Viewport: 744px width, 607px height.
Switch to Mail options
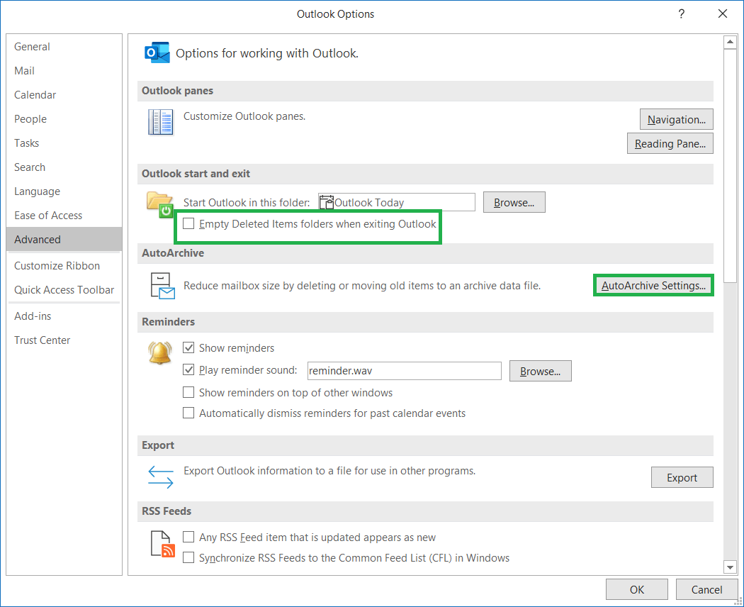(64, 71)
